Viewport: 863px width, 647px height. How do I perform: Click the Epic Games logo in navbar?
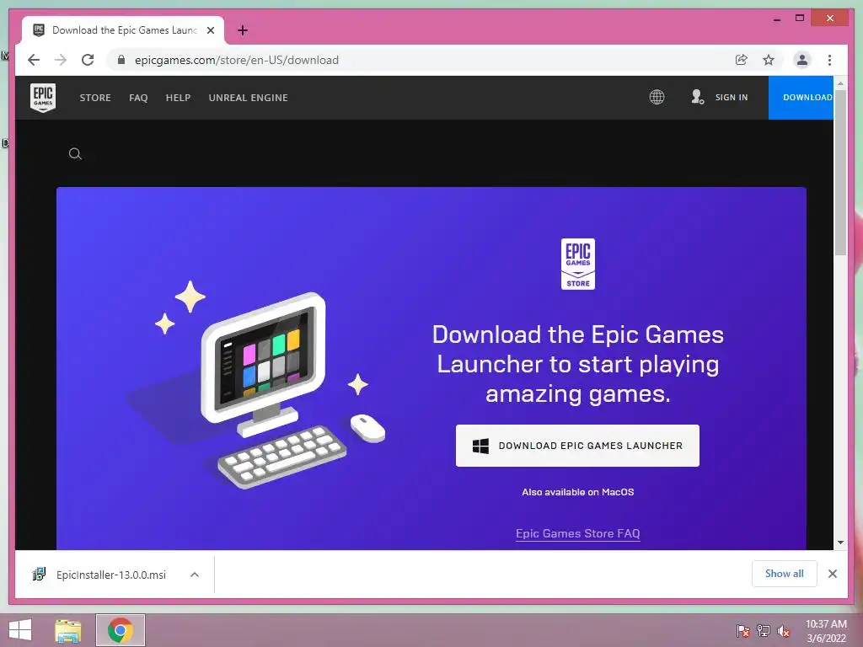tap(43, 98)
